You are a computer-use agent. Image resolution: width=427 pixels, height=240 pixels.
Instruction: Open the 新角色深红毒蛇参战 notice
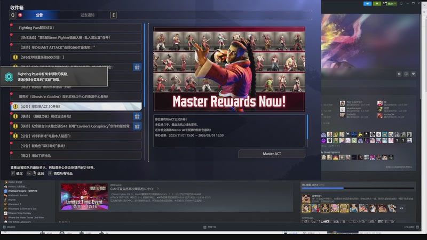click(x=76, y=146)
